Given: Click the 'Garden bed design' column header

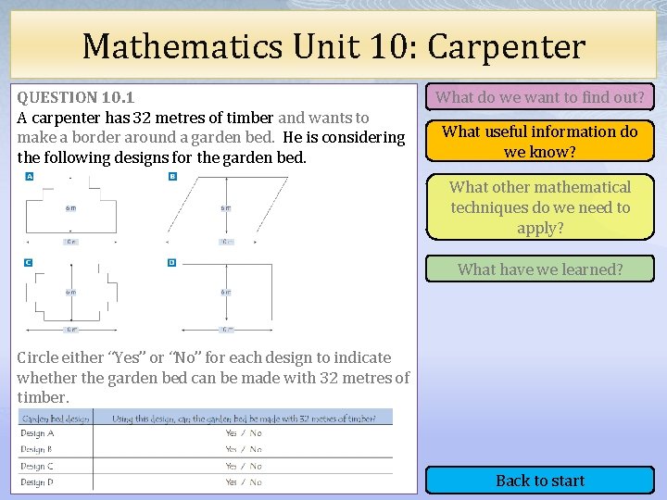Looking at the screenshot, I should coord(56,419).
